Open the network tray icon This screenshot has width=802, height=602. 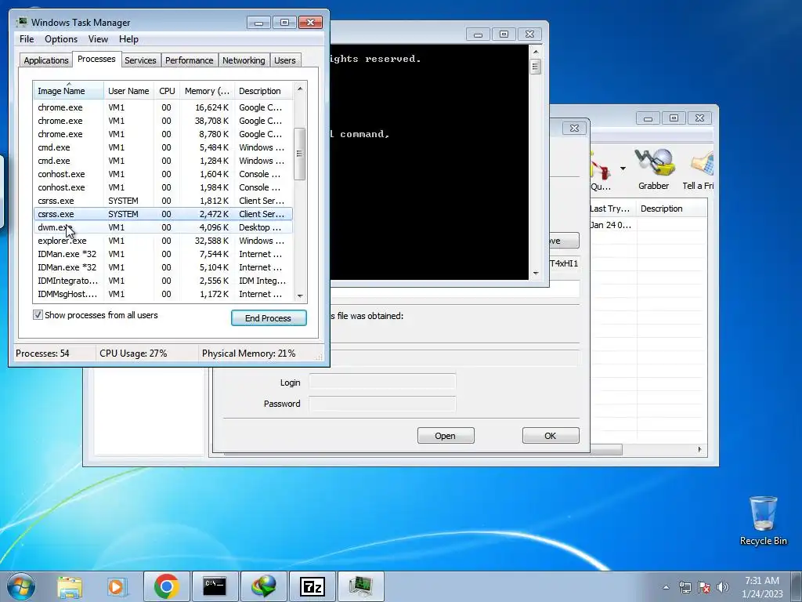click(x=685, y=587)
